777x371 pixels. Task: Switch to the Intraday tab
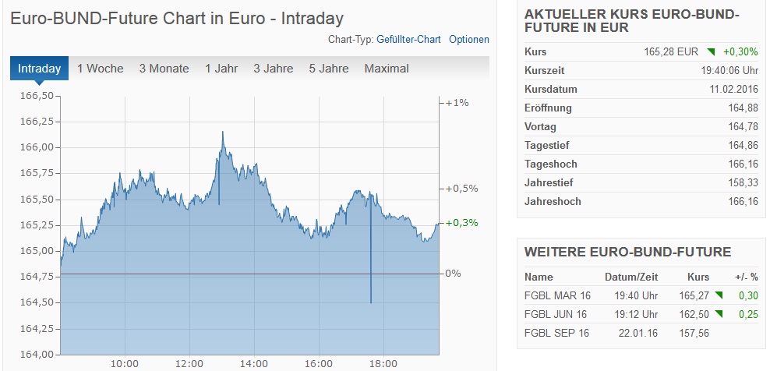point(39,69)
